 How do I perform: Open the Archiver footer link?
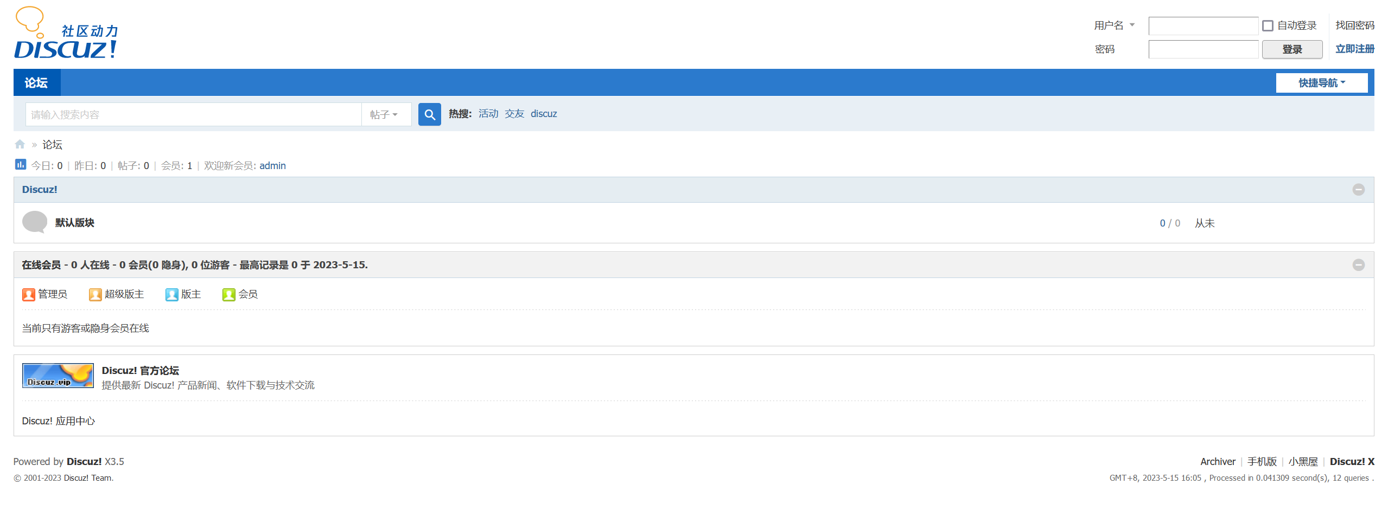[1218, 462]
